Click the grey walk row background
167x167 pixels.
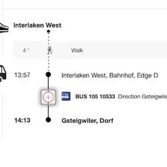pyautogui.click(x=90, y=50)
